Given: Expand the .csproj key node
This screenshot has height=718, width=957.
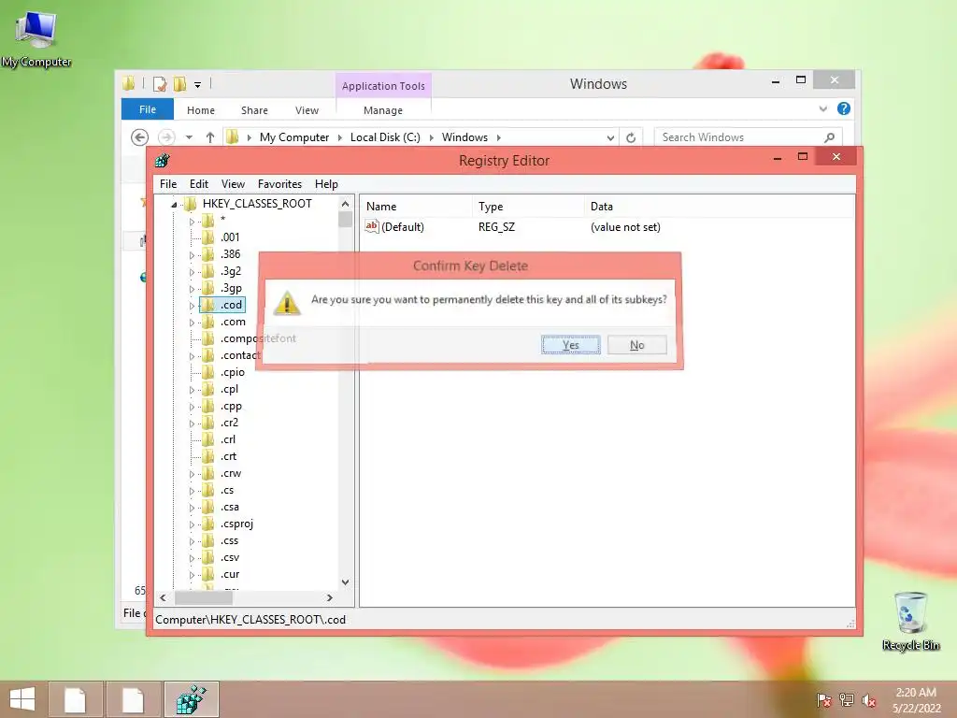Looking at the screenshot, I should pos(192,524).
